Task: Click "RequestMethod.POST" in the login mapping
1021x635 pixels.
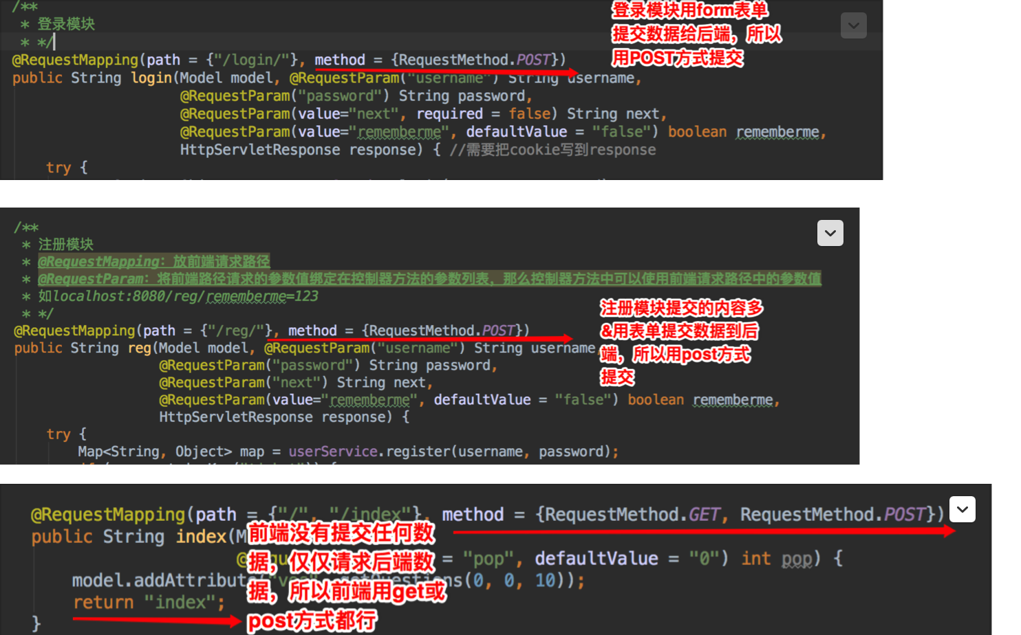Action: pyautogui.click(x=475, y=60)
